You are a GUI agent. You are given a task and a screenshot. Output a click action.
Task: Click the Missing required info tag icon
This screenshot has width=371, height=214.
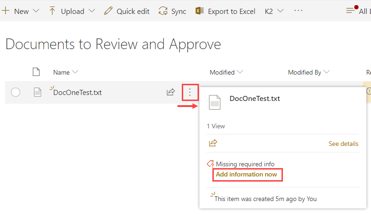[210, 164]
